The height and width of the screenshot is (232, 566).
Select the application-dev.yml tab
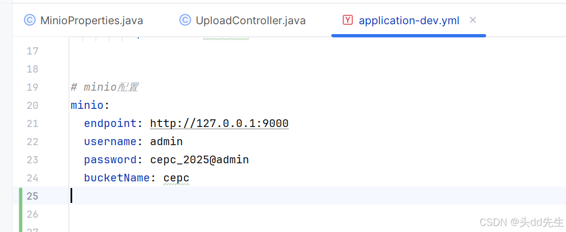coord(408,20)
